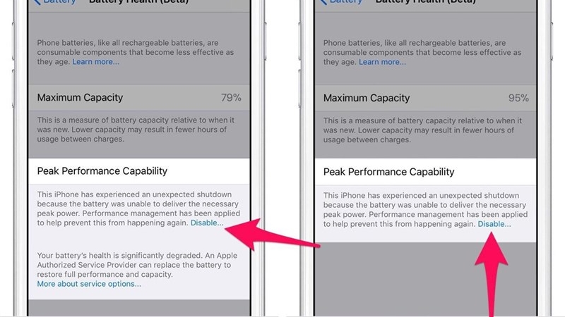Select Maximum Capacity label beside 79%

tap(80, 97)
